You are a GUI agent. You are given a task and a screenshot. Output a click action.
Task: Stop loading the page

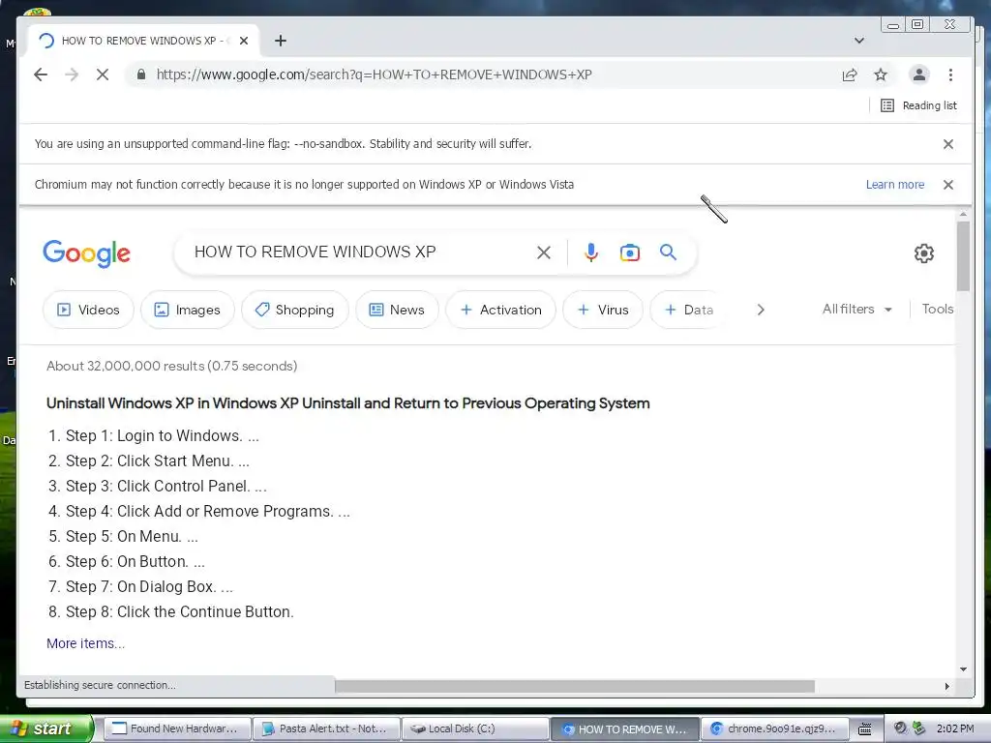pos(103,74)
